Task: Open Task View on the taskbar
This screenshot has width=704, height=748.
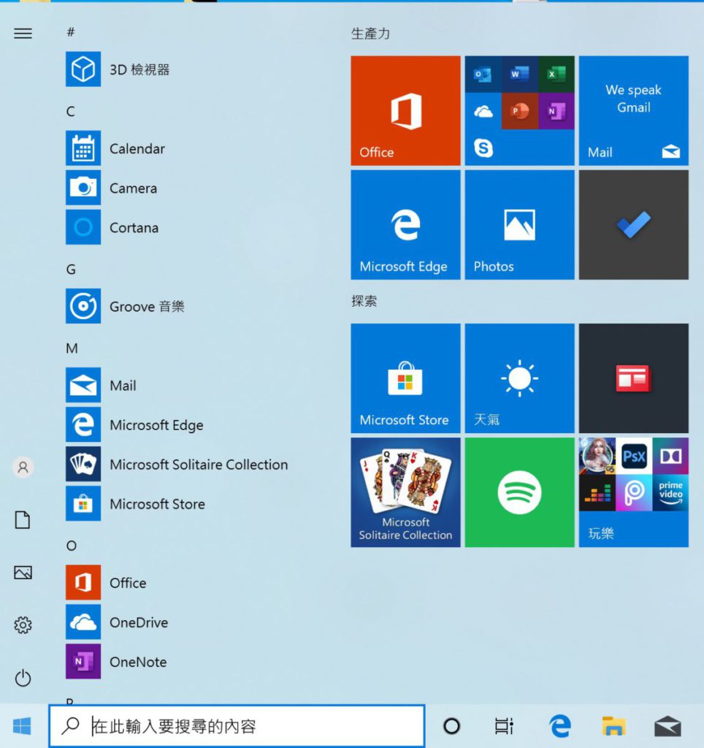Action: (504, 726)
